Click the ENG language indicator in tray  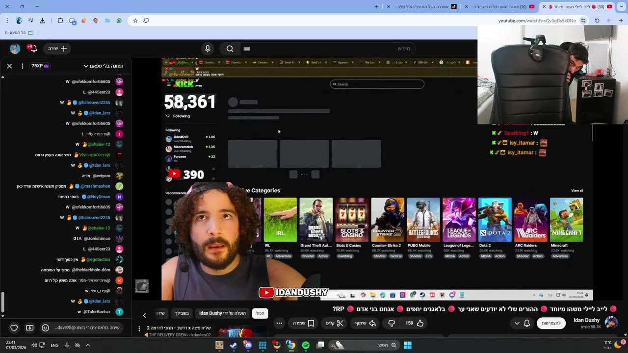tap(54, 345)
